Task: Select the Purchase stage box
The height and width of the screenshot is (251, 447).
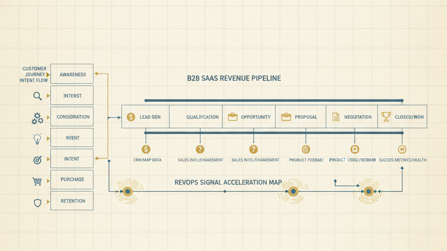Action: pos(72,180)
